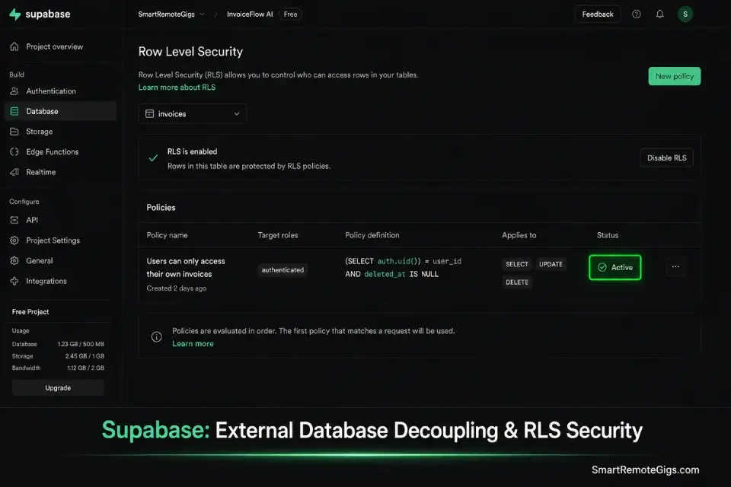Click the Free Project label

(30, 312)
